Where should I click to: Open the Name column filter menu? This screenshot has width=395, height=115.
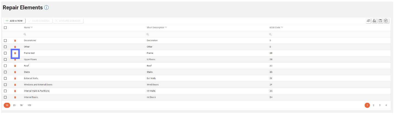point(32,28)
